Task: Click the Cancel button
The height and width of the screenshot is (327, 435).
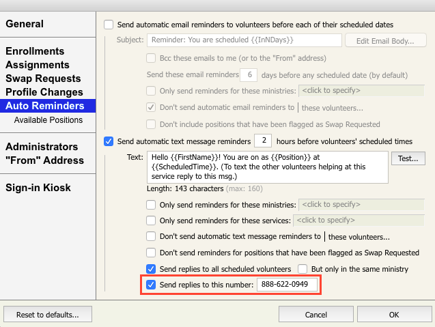Action: point(316,315)
